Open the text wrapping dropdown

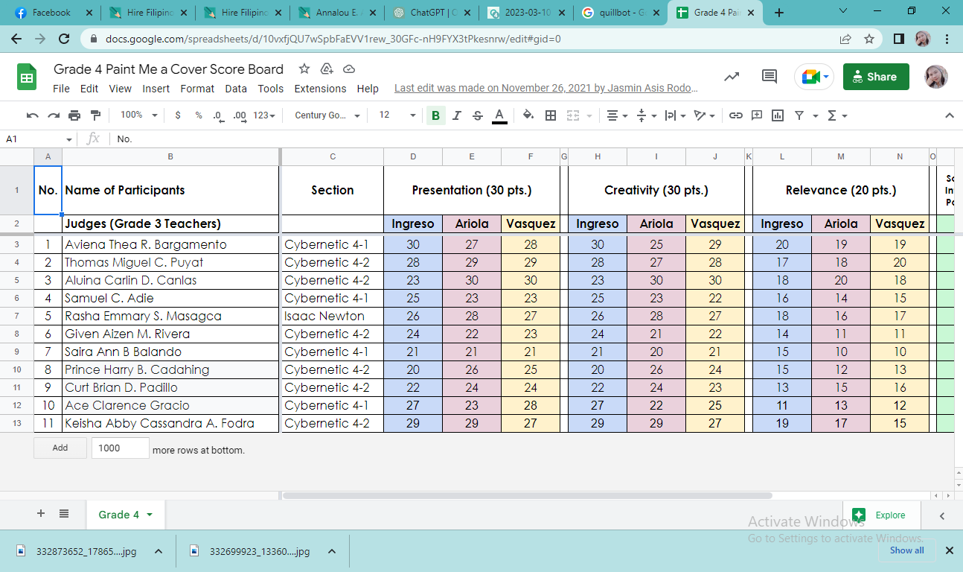(674, 115)
